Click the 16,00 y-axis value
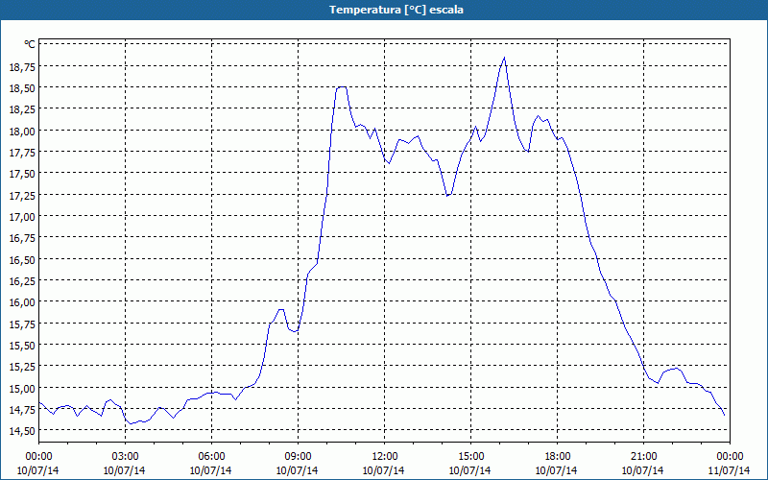 click(x=22, y=302)
